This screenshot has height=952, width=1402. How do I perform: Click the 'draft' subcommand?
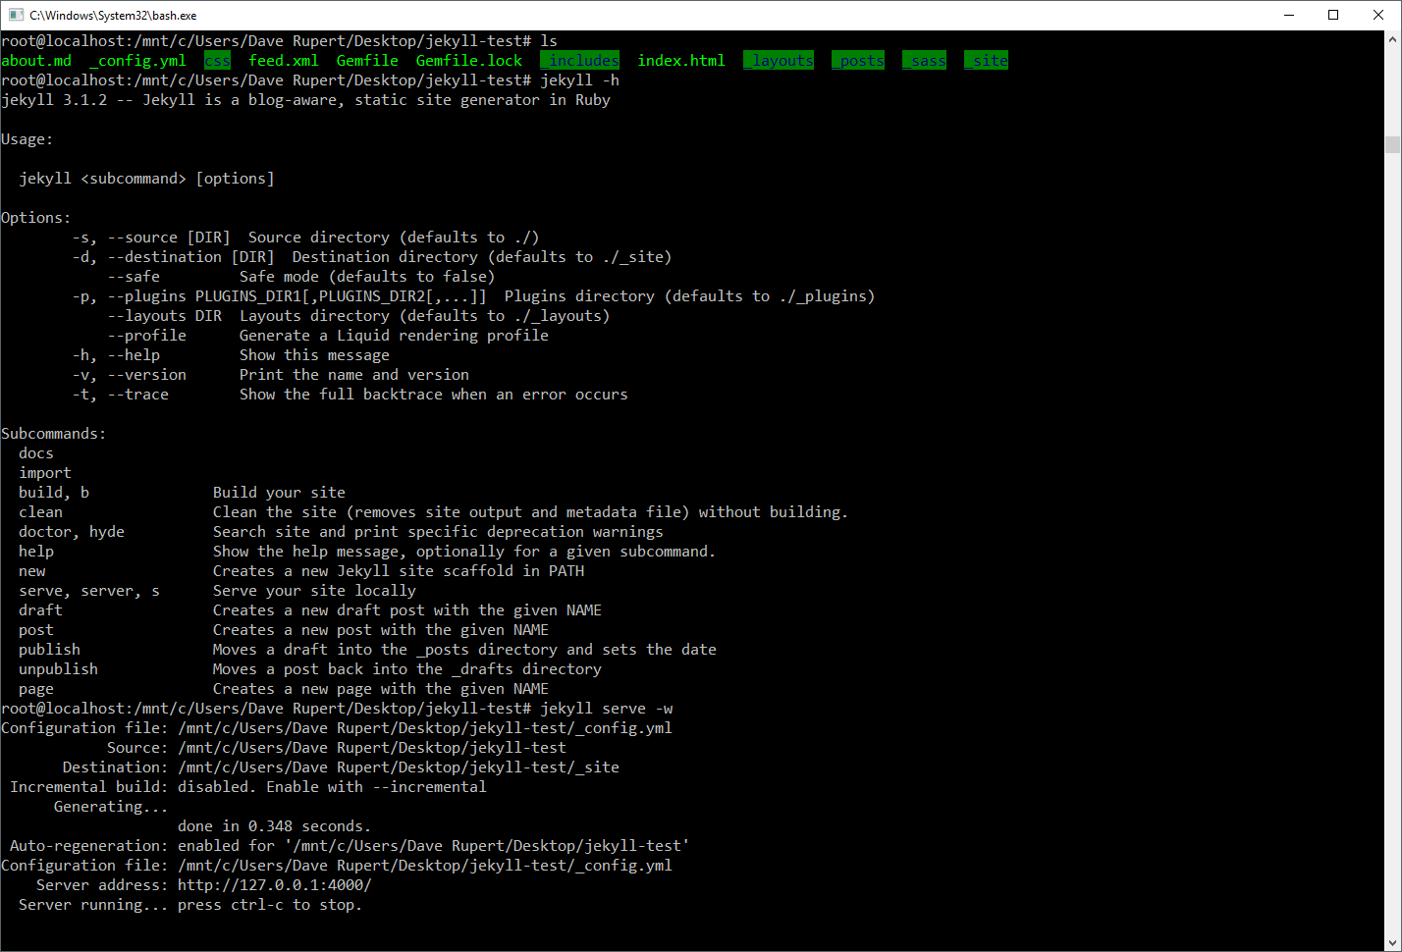(40, 610)
